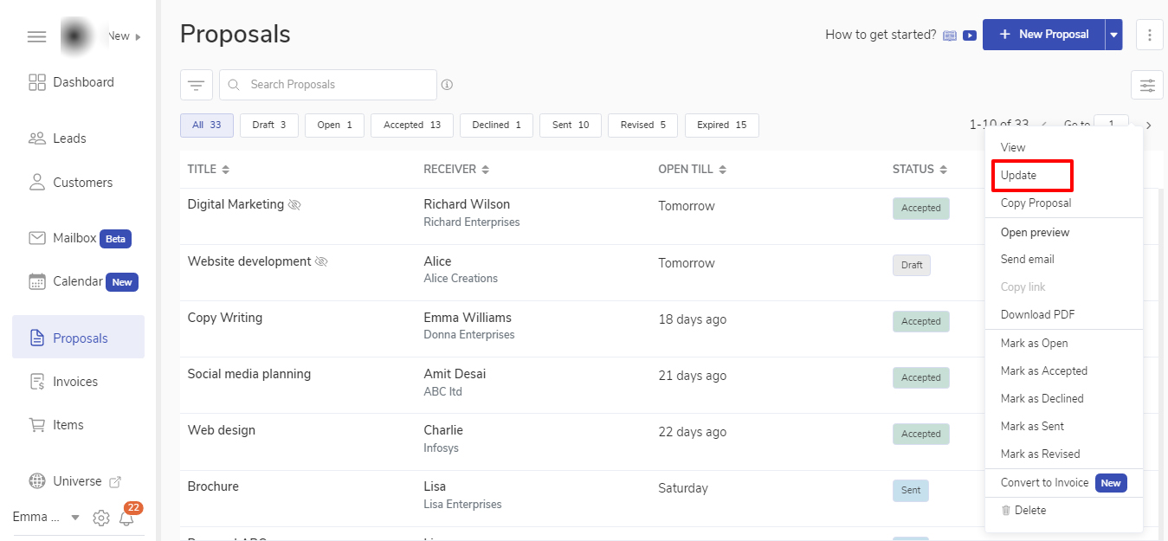
Task: Click the hamburger menu icon
Action: [36, 36]
